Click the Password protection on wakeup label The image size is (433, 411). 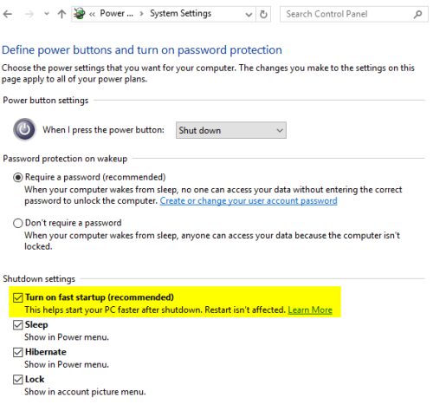click(x=65, y=159)
